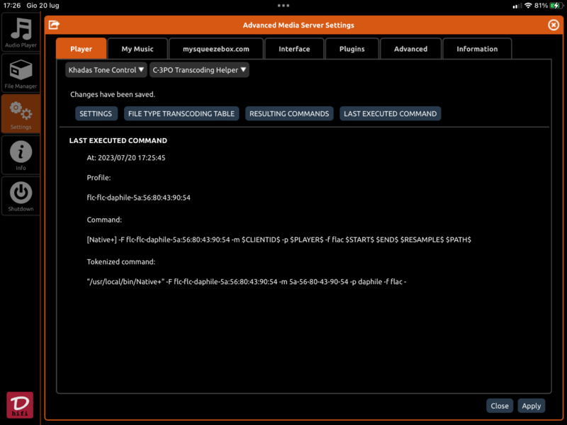Viewport: 567px width, 425px height.
Task: Click the Daphile hifi logo
Action: click(x=20, y=404)
